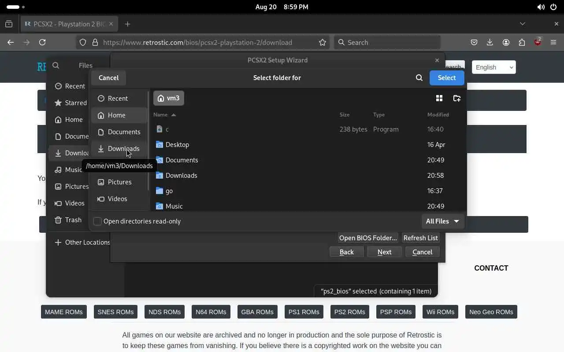Open the English language dropdown
Viewport: 564px width, 352px height.
tap(493, 67)
